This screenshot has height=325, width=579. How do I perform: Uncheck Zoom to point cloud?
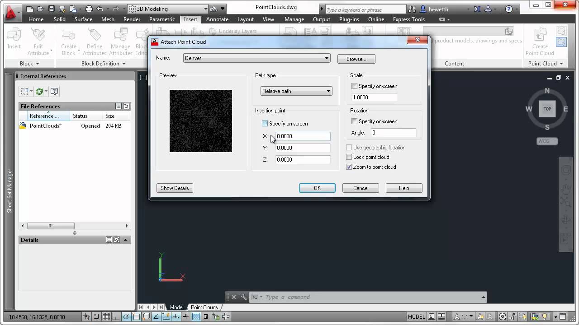pos(349,167)
